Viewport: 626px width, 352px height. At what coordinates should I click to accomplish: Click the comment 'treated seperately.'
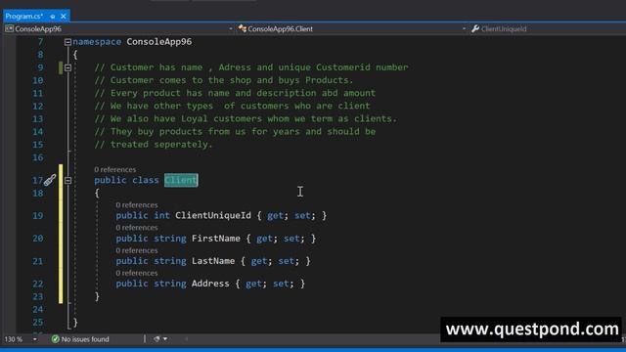click(x=154, y=145)
